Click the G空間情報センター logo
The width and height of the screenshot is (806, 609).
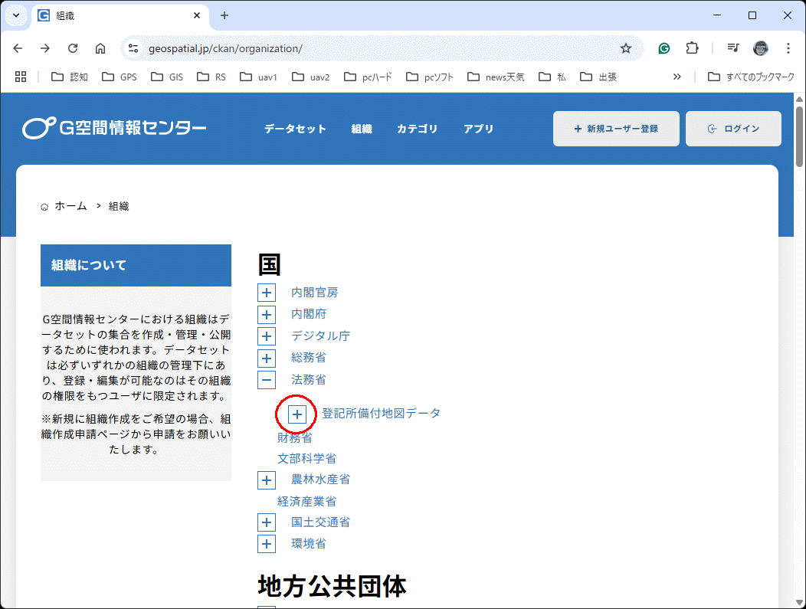114,129
